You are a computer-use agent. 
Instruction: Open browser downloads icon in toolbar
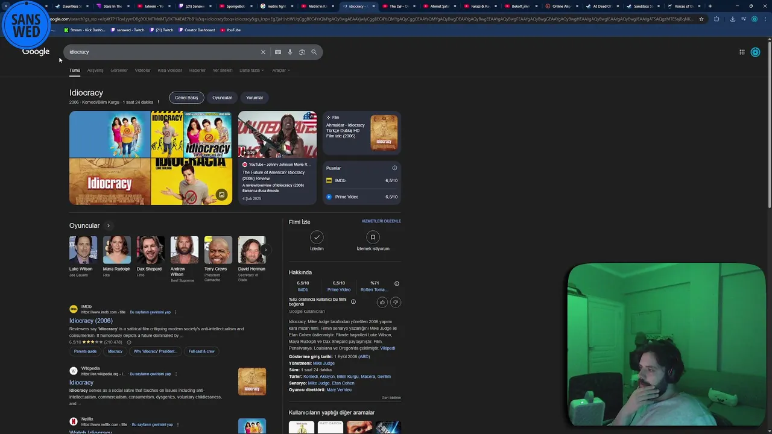click(732, 19)
